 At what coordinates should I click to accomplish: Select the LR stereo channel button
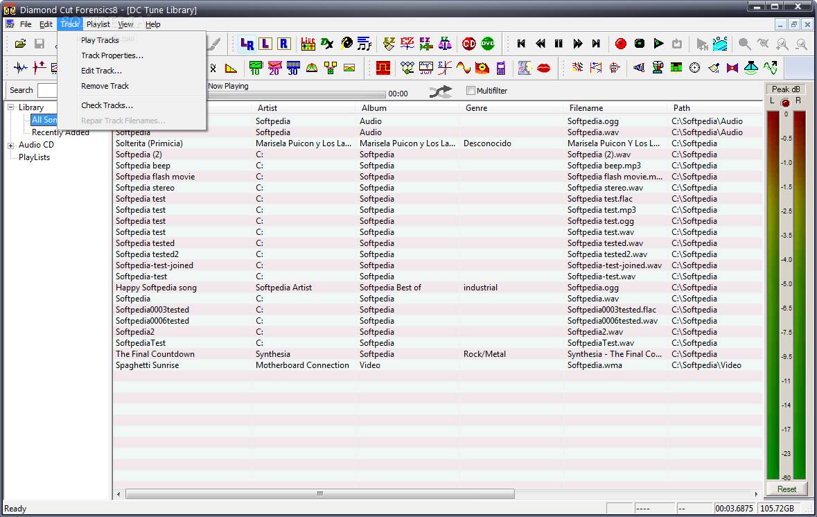(247, 44)
